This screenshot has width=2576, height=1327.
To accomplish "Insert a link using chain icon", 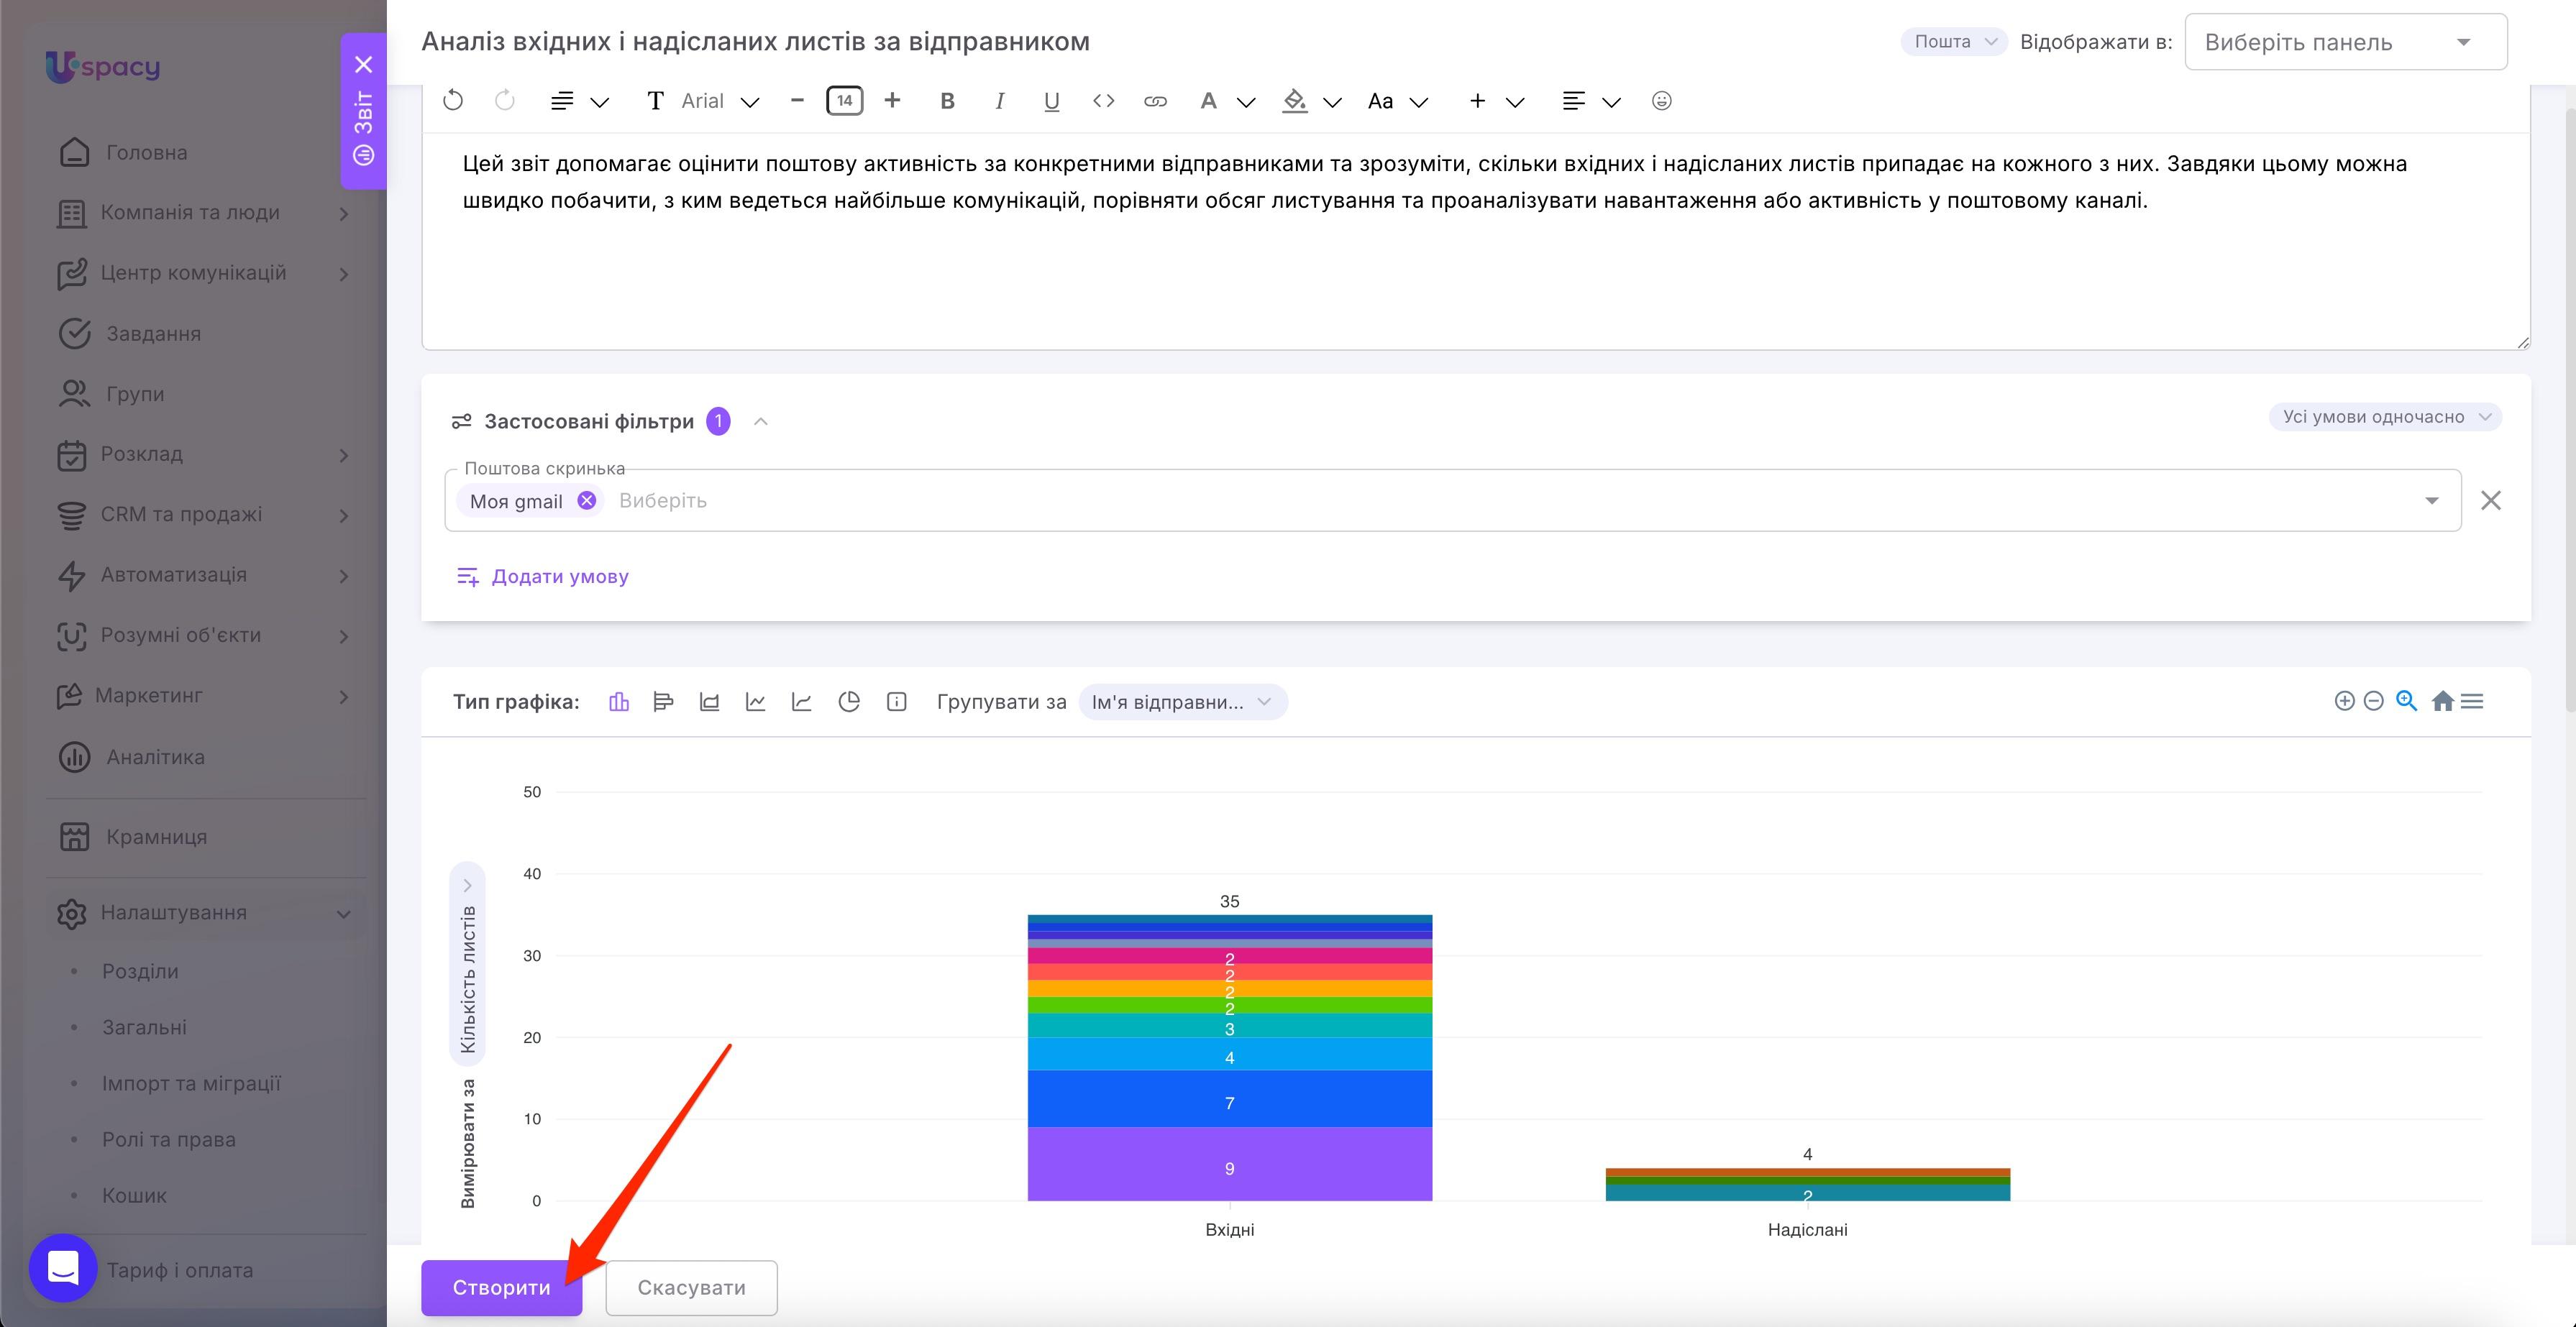I will pyautogui.click(x=1155, y=101).
